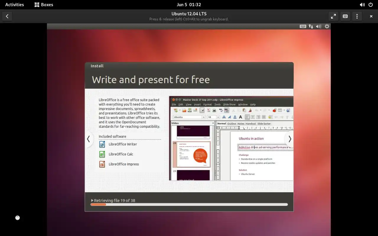Screen dimensions: 378x236
Task: Click the Paste clipboard icon in Impress toolbar
Action: click(244, 110)
